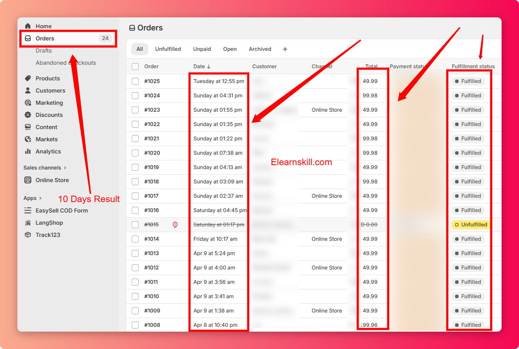Image resolution: width=519 pixels, height=349 pixels.
Task: Click the 24 count badge beside Orders
Action: 105,38
